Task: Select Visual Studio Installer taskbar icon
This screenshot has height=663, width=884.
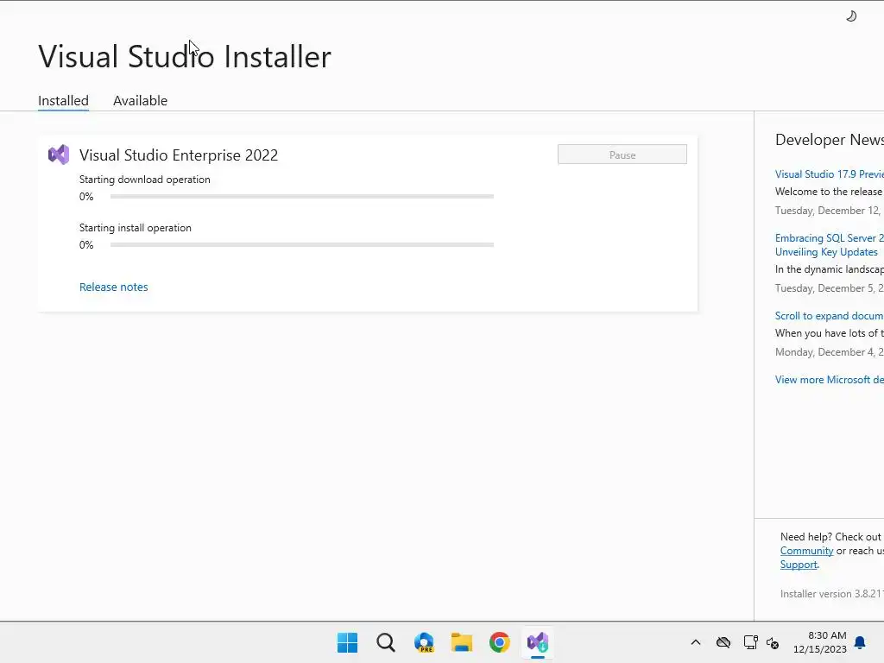Action: coord(538,642)
